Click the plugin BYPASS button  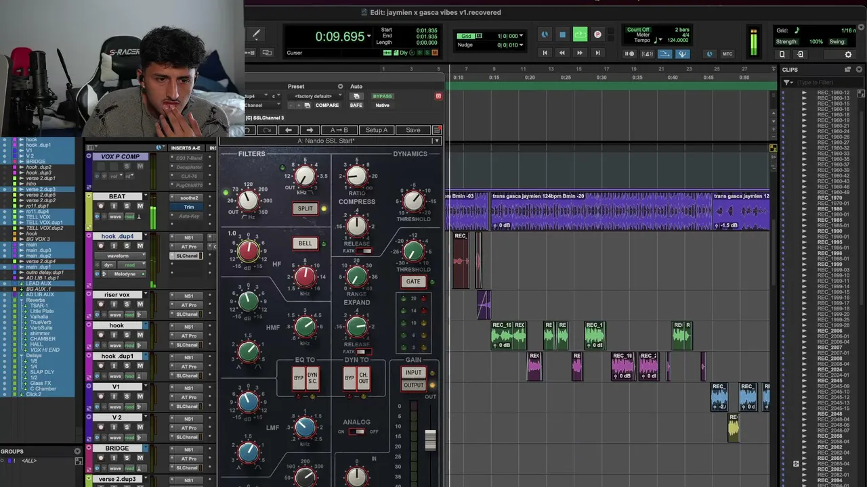click(383, 96)
